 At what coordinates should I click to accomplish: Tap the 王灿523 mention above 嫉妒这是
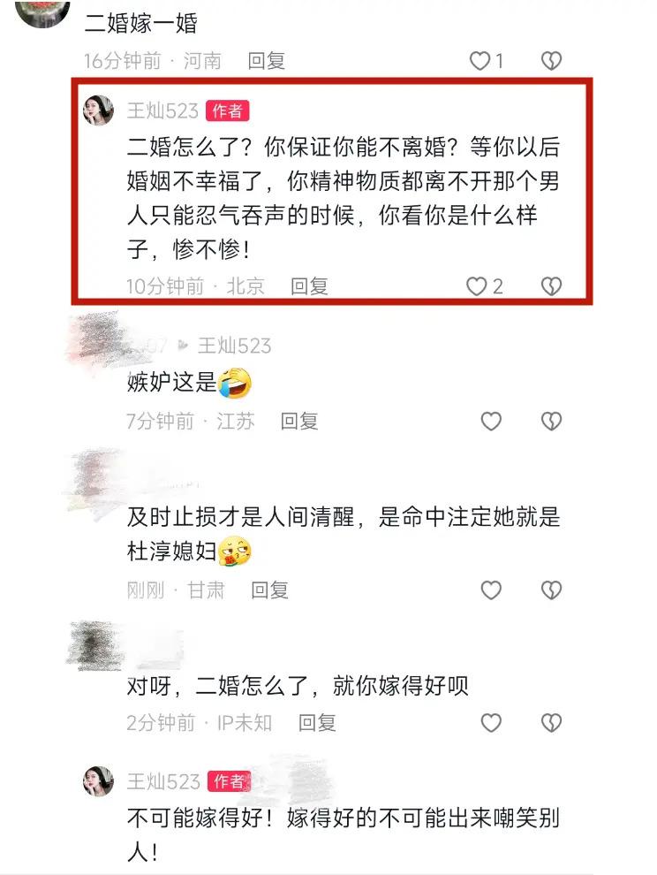(x=234, y=346)
